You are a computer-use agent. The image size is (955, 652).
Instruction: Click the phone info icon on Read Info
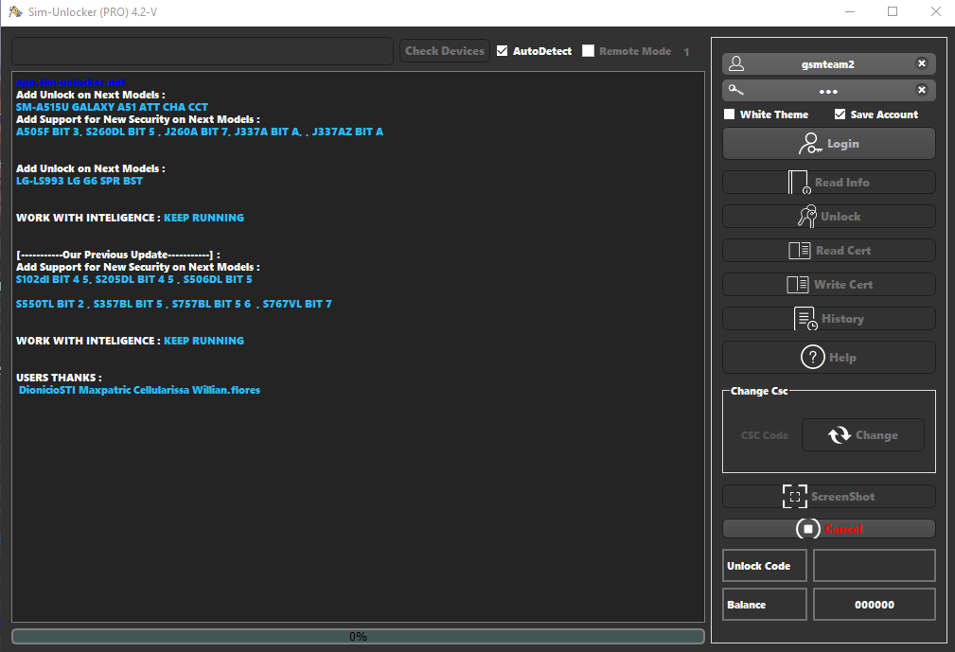pos(799,182)
